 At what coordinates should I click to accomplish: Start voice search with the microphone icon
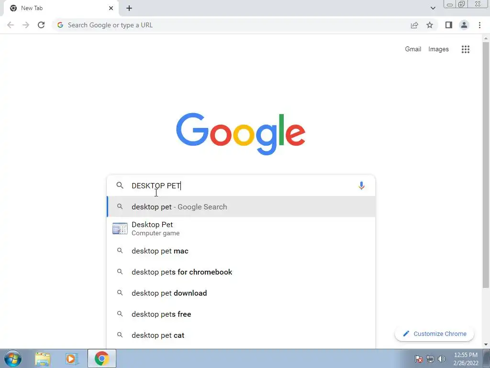(361, 185)
